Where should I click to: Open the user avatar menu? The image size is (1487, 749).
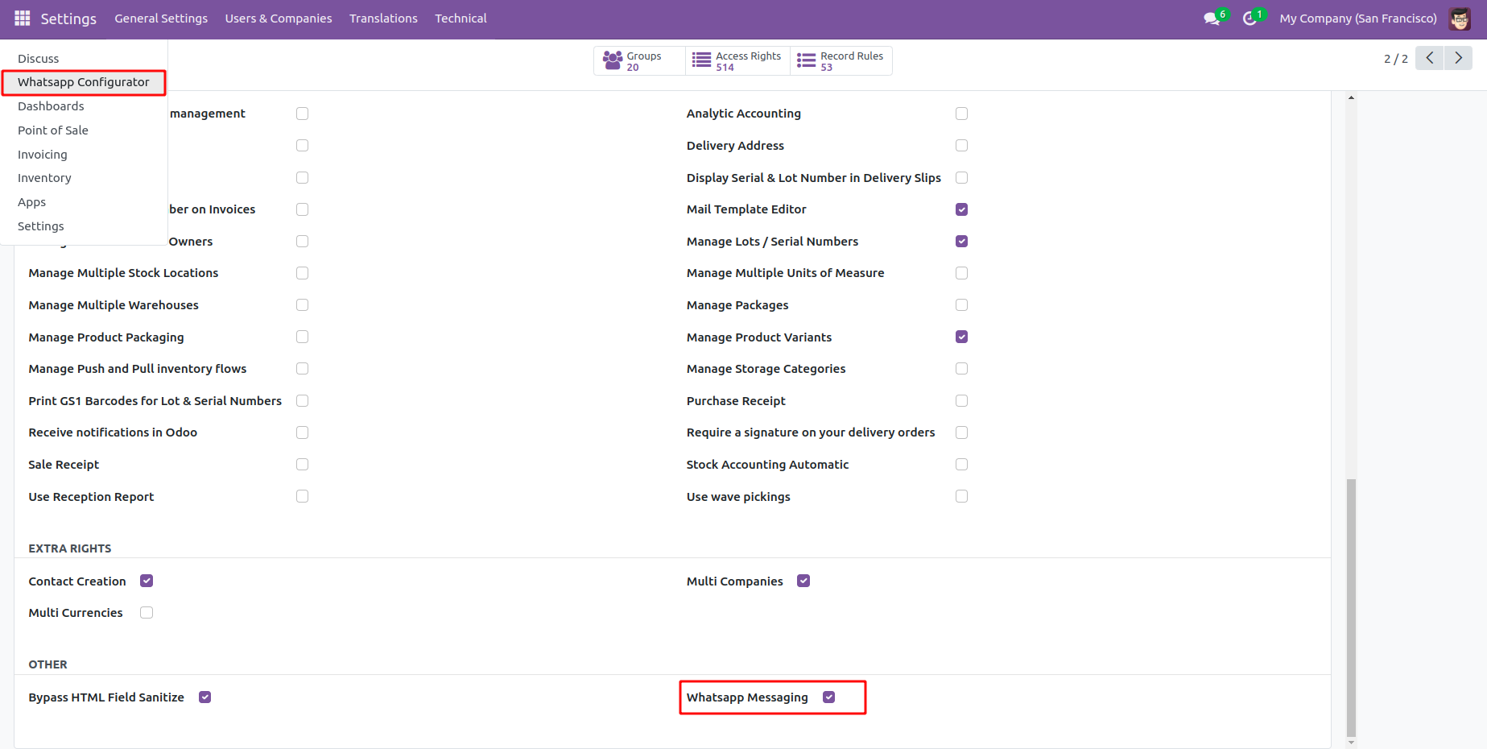click(1460, 19)
